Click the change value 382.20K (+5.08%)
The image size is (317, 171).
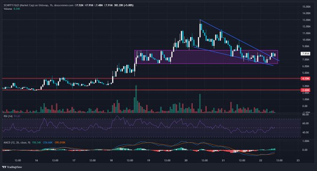point(124,6)
